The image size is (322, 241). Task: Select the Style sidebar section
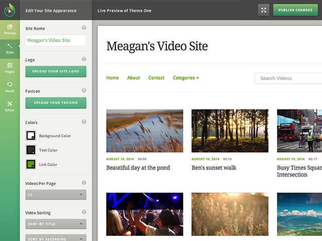pos(10,49)
